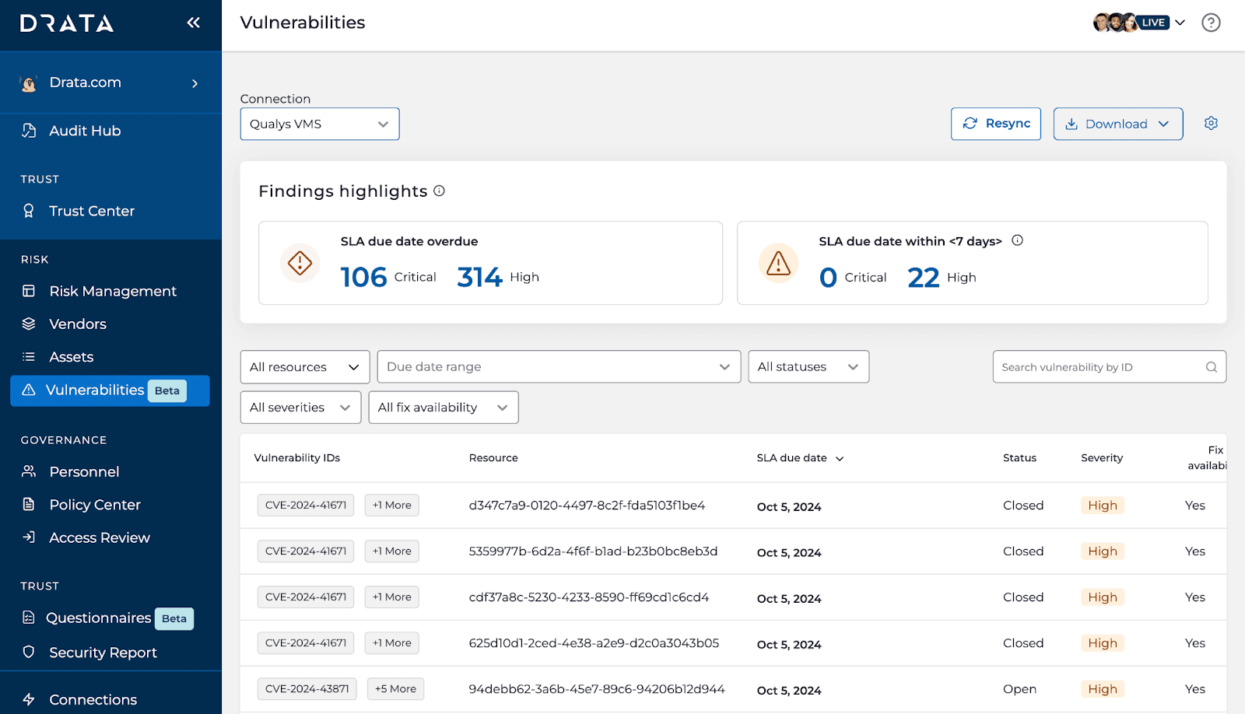Collapse the sidebar with the double chevron icon

point(193,23)
